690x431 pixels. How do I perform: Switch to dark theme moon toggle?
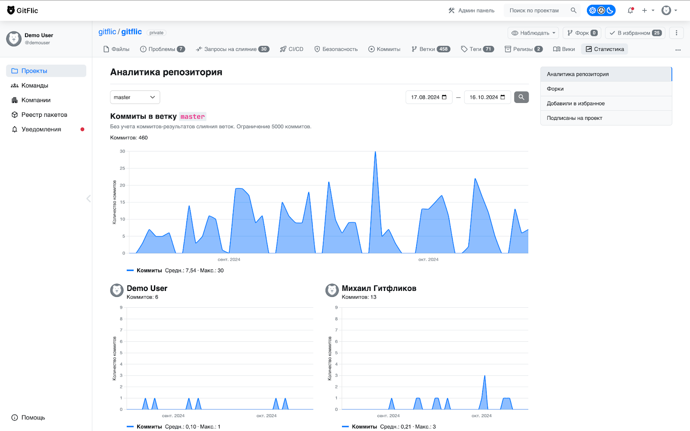click(x=610, y=10)
